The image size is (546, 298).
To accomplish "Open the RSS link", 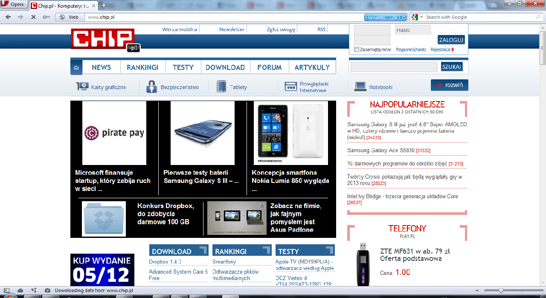I will (x=321, y=29).
